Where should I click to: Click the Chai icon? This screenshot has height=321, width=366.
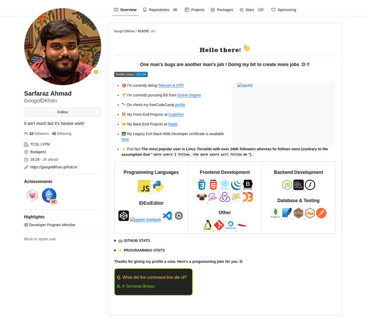click(310, 213)
